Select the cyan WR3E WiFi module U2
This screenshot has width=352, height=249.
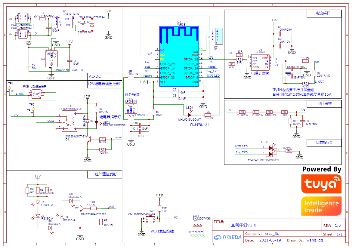179,56
